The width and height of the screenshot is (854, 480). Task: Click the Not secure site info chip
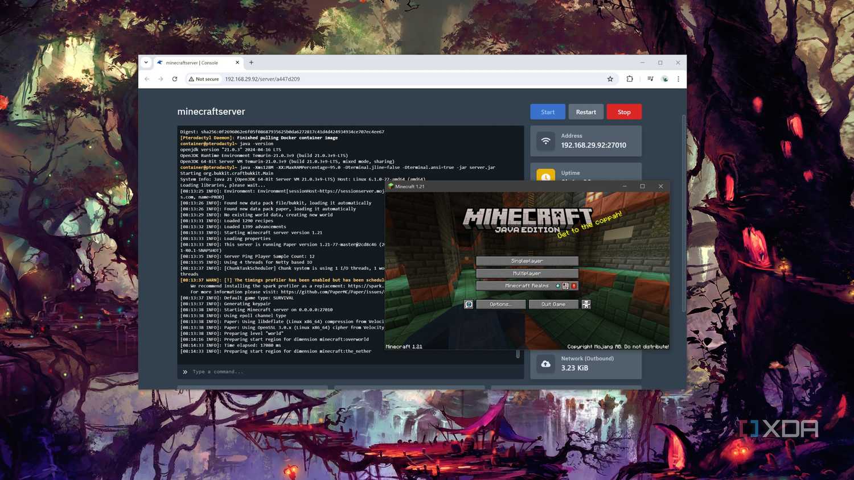[x=204, y=79]
